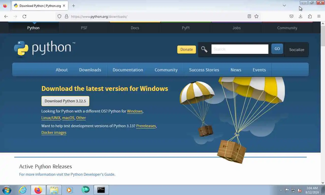The width and height of the screenshot is (325, 195).
Task: Open the Extensions puzzle icon
Action: tap(310, 17)
